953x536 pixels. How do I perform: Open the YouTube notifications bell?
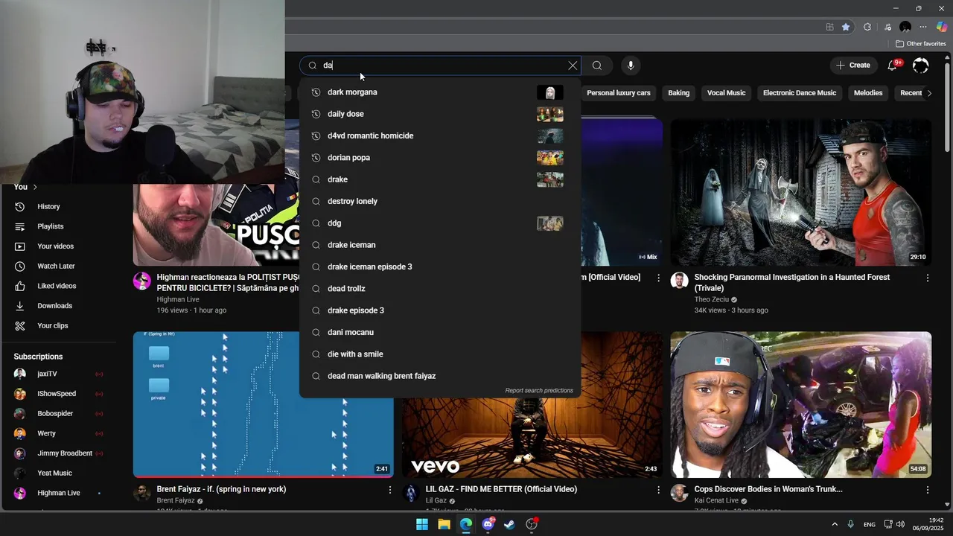pos(892,66)
